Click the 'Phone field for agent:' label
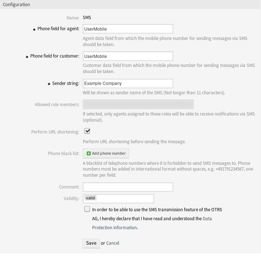261x258 pixels. point(58,29)
